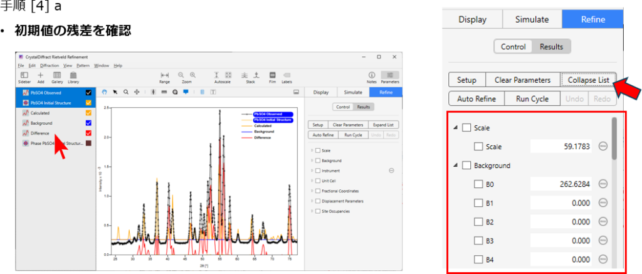Click the Film icon in toolbar
This screenshot has width=642, height=274.
click(x=272, y=75)
